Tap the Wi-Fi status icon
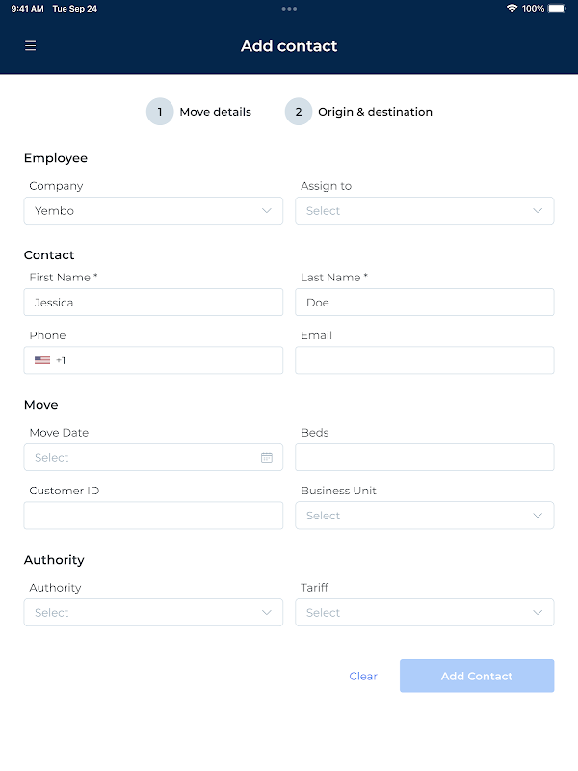Image resolution: width=578 pixels, height=771 pixels. [x=512, y=9]
